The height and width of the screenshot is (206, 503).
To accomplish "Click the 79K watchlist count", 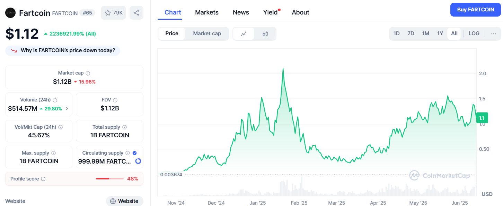I will coord(118,13).
